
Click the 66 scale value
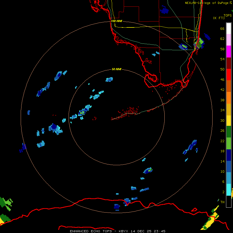tap(222, 28)
